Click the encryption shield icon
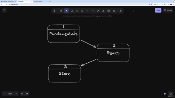Image resolution: width=175 pixels, height=98 pixels. pos(165,94)
